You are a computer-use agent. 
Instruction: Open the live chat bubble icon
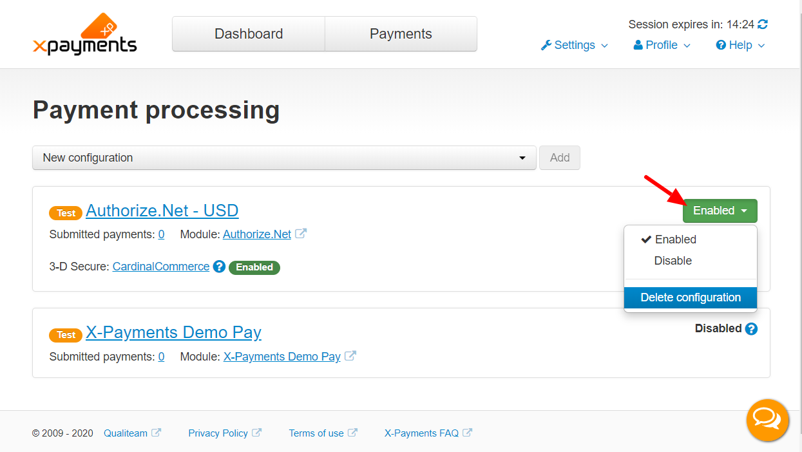(767, 420)
